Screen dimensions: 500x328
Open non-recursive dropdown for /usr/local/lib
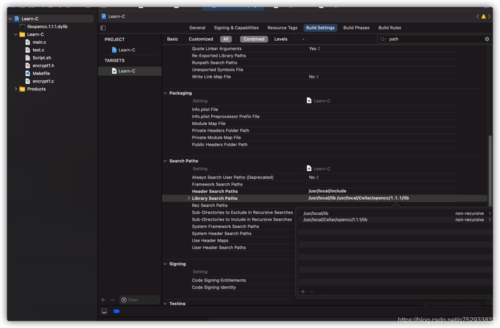tap(473, 214)
